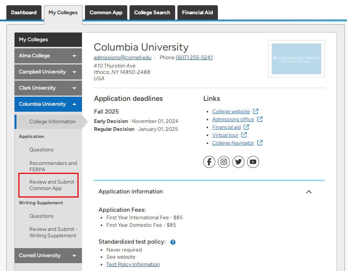The width and height of the screenshot is (347, 271).
Task: Open the Facebook social icon
Action: click(209, 162)
